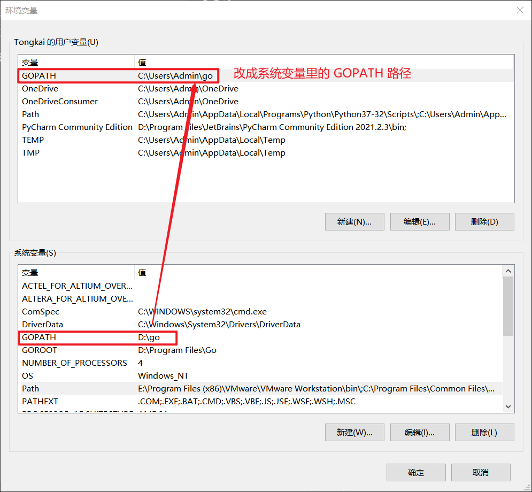
Task: Click value C:\Users\Admin\go
Action: (175, 75)
